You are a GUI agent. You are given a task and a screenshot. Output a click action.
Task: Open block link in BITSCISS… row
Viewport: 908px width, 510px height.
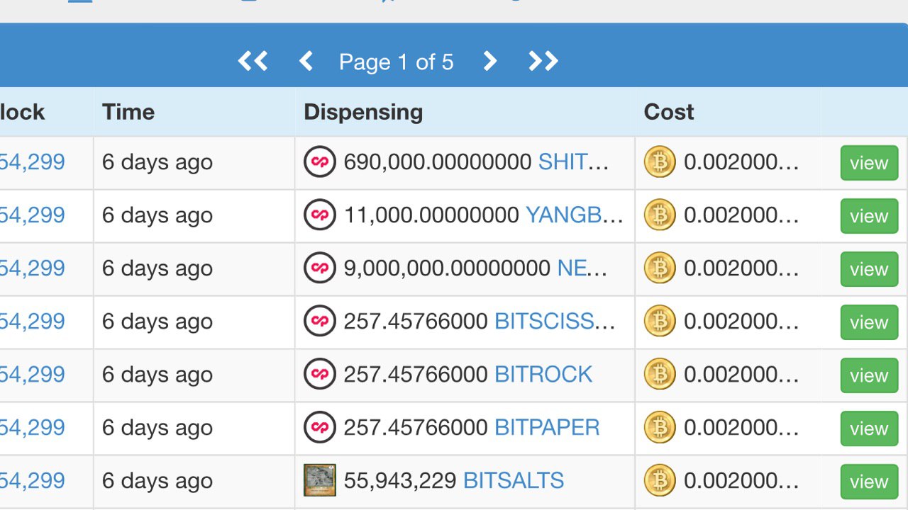pyautogui.click(x=32, y=322)
